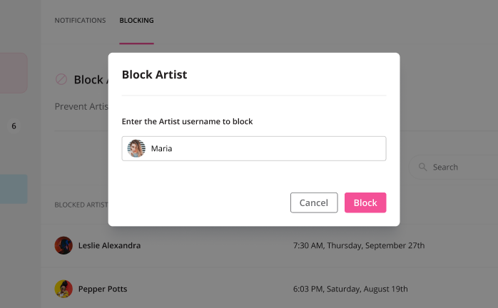This screenshot has height=308, width=498.
Task: Click the Blocked Artist column header
Action: point(80,205)
